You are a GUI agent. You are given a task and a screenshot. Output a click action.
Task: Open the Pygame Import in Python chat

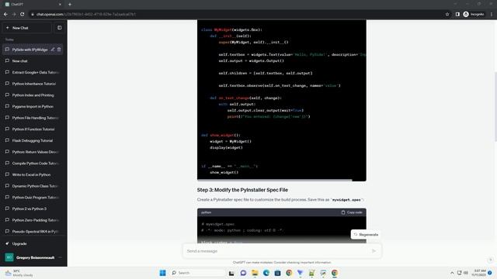(x=33, y=106)
